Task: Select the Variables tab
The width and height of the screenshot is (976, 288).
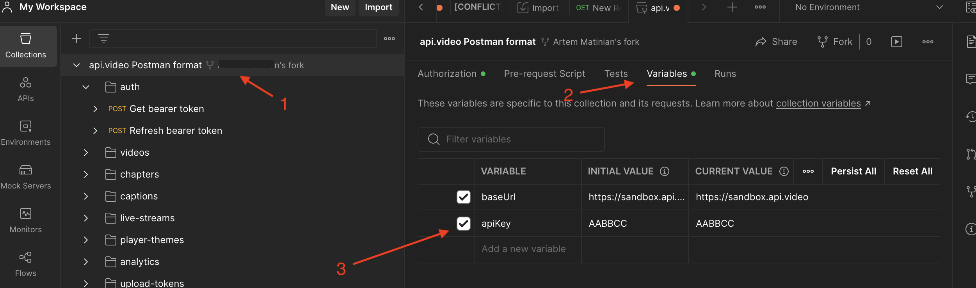Action: [671, 74]
